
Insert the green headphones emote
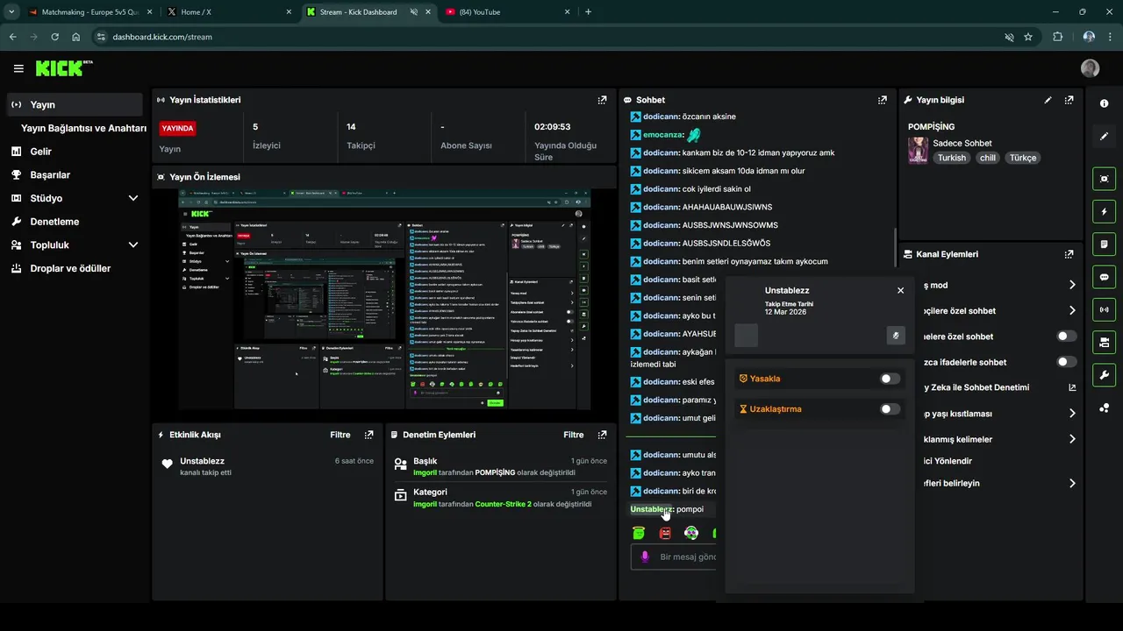(691, 533)
